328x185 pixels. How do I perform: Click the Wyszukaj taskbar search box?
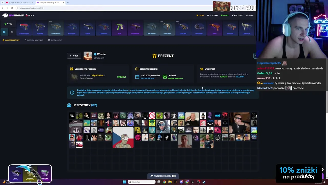[141, 182]
